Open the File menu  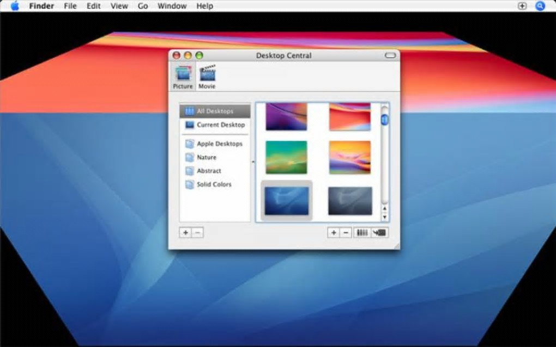click(x=70, y=6)
